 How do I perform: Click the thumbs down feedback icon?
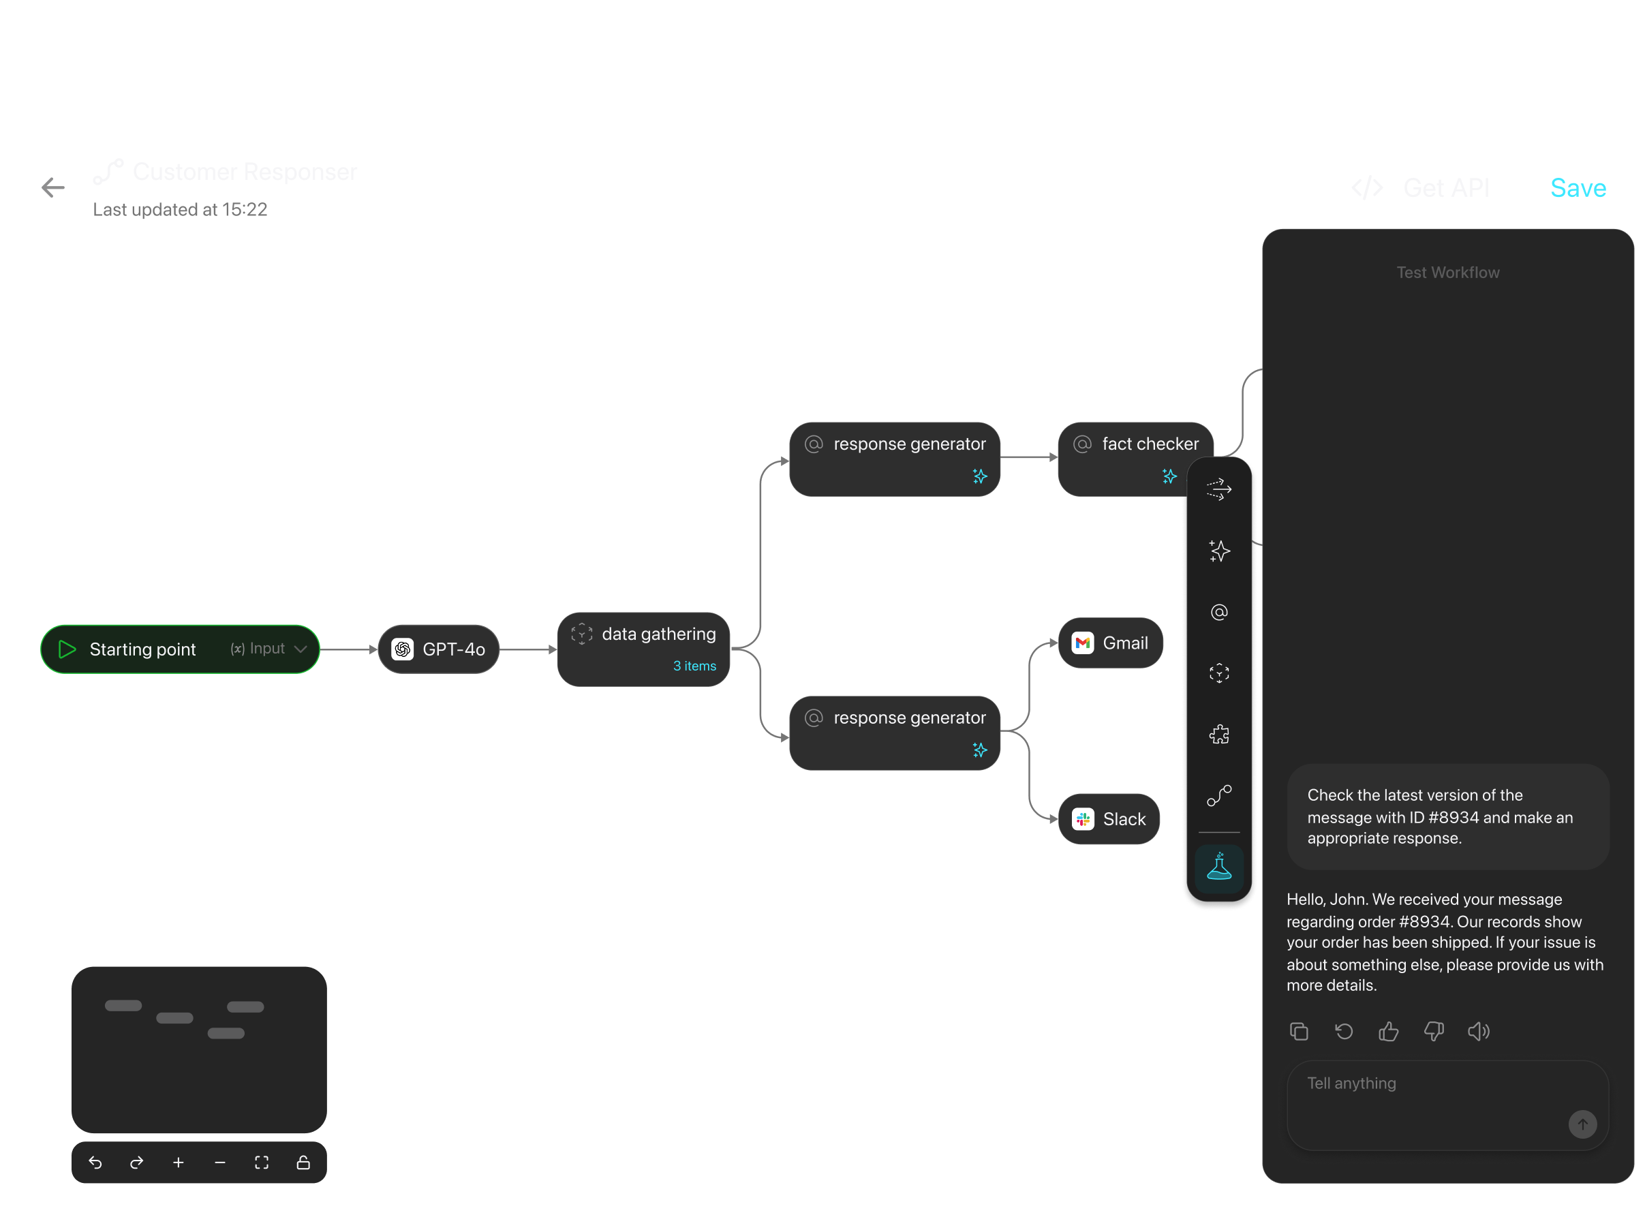click(1433, 1032)
